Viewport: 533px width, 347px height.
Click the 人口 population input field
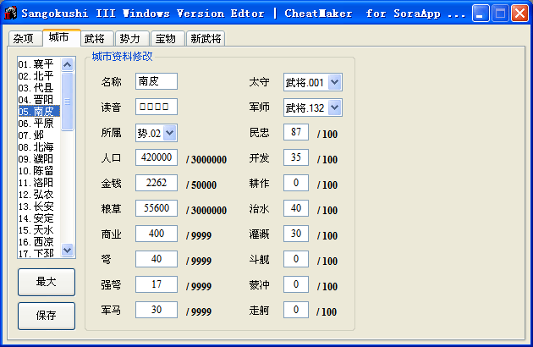coord(156,158)
